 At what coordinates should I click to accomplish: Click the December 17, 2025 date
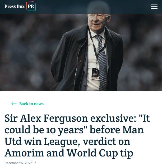coord(18,163)
